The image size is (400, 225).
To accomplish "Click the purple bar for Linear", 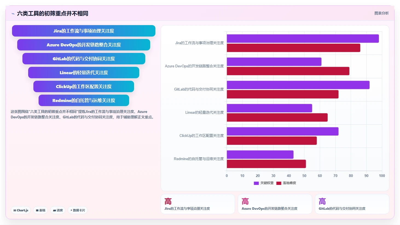I will [269, 108].
